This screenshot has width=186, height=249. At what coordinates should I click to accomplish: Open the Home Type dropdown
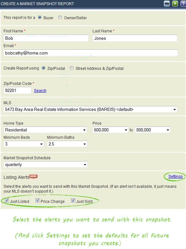coord(45,130)
